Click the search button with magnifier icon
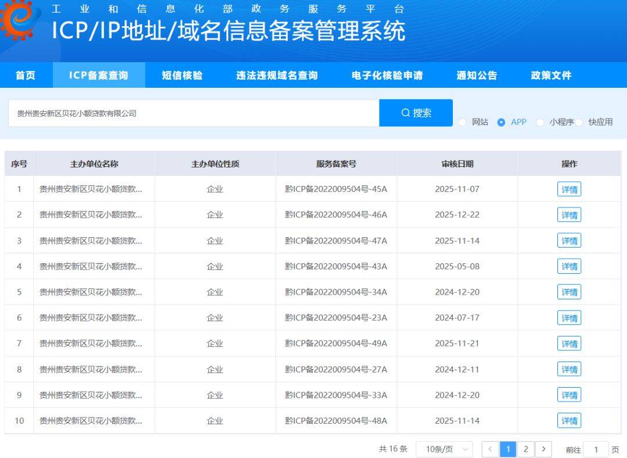The height and width of the screenshot is (458, 627). coord(416,113)
